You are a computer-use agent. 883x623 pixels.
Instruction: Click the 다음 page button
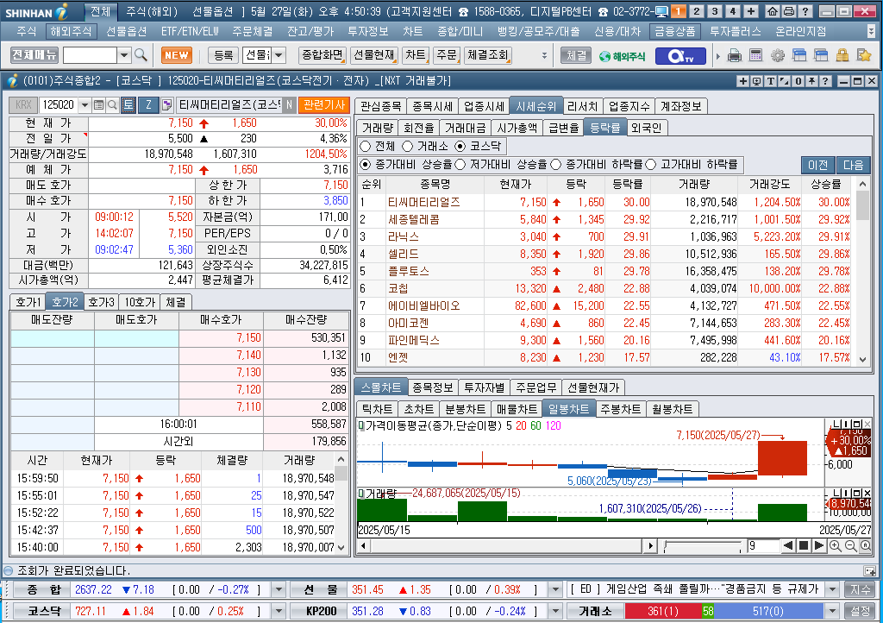tap(854, 165)
